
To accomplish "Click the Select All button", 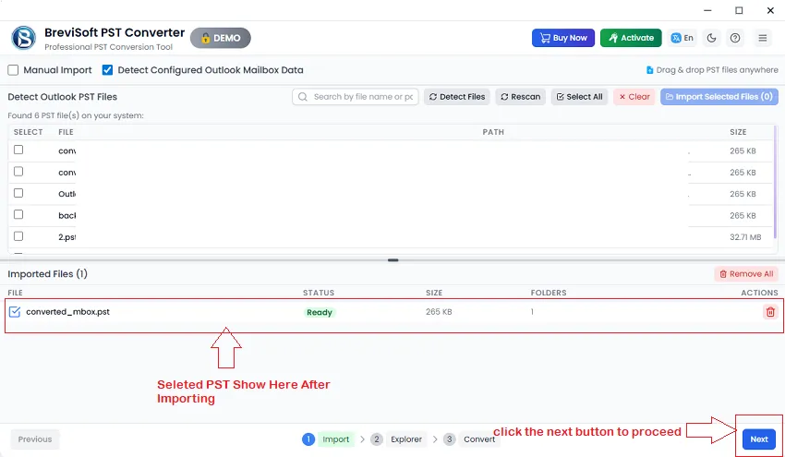I will [580, 97].
